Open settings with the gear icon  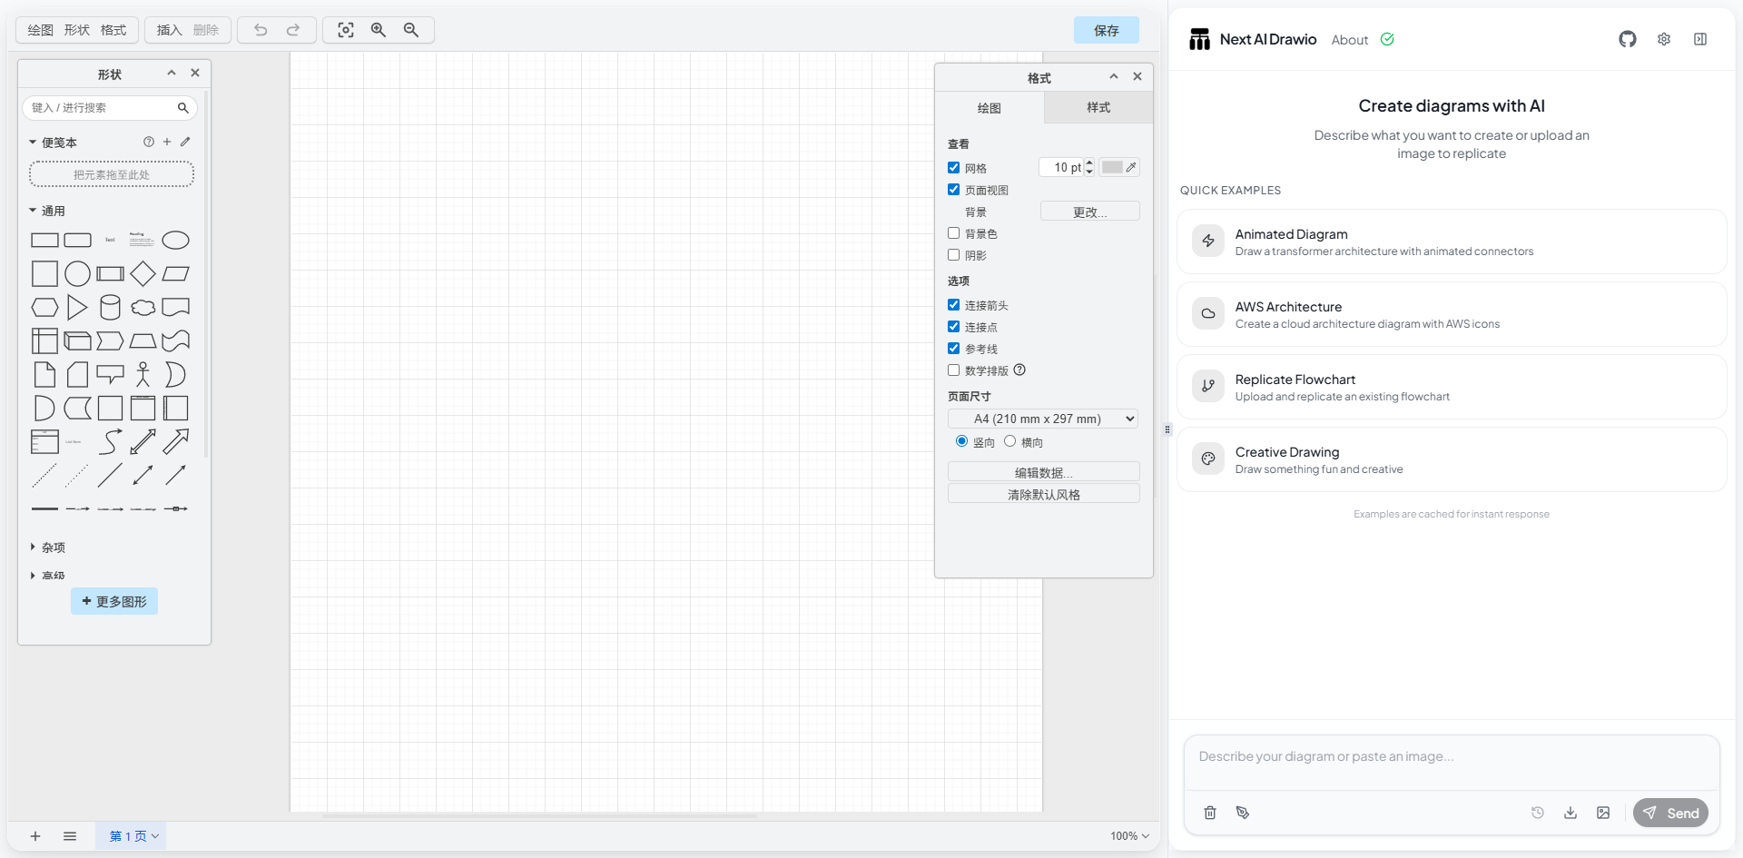[1663, 39]
